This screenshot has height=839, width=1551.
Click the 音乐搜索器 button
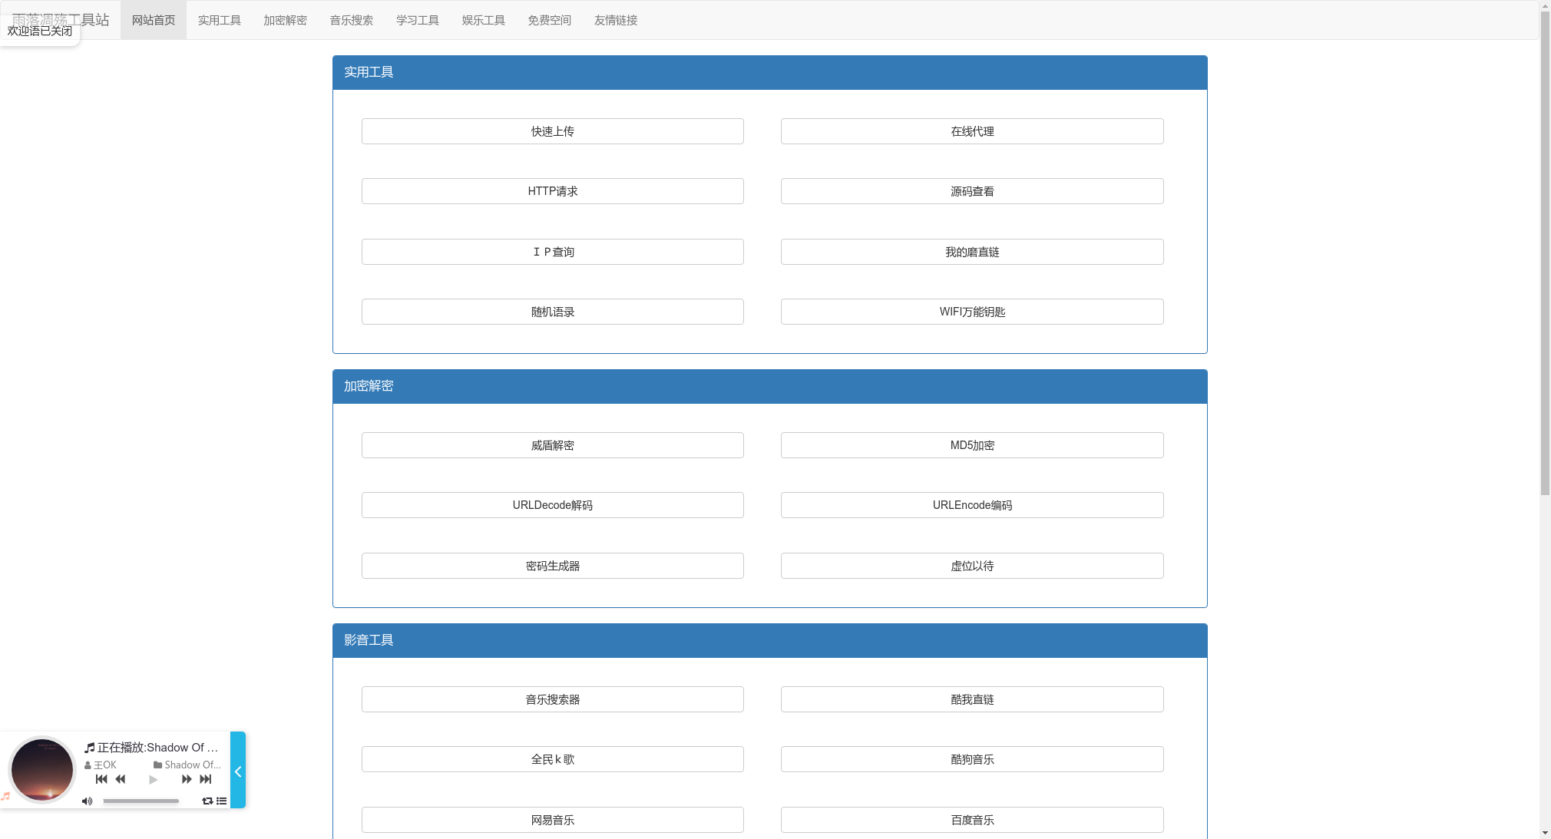coord(552,699)
